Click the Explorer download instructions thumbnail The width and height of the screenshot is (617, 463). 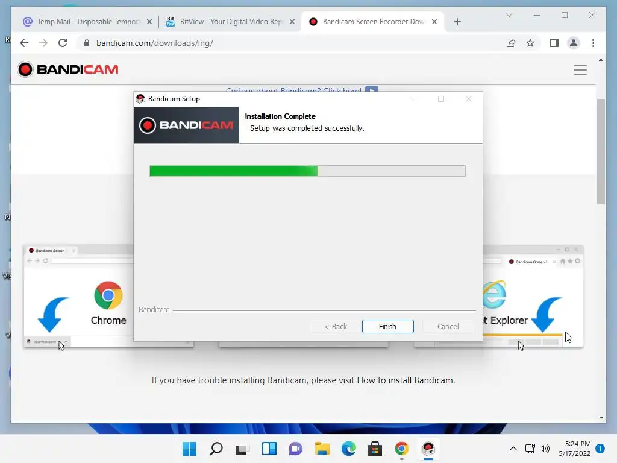[533, 296]
